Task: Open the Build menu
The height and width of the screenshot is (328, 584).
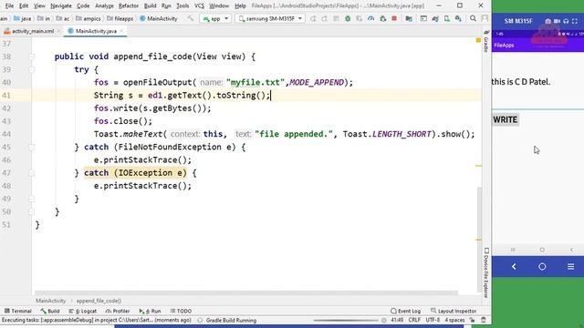Action: pyautogui.click(x=150, y=6)
